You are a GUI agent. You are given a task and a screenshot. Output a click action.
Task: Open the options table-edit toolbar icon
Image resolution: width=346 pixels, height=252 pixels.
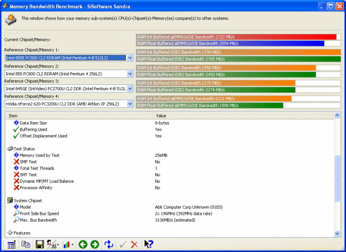tap(11, 245)
